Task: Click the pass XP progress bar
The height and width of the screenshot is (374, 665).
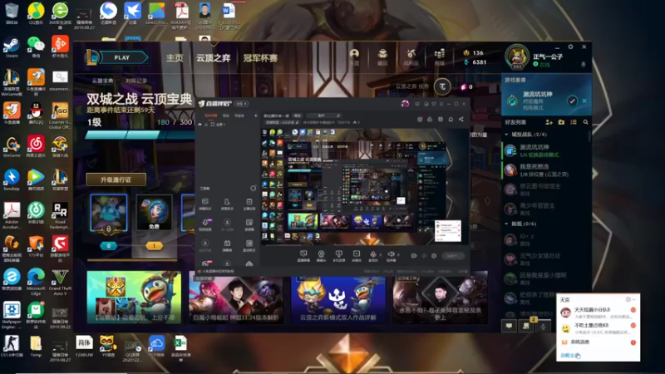Action: (x=140, y=135)
